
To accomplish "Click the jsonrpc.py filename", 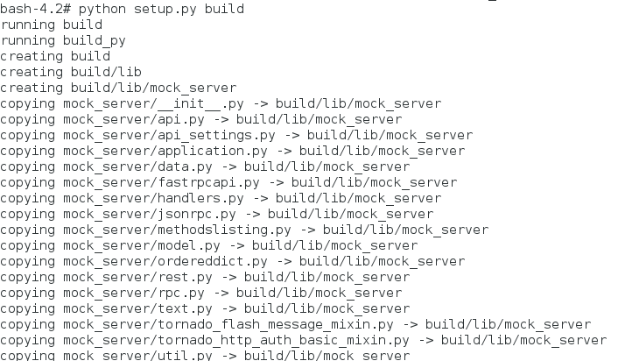I will [198, 214].
